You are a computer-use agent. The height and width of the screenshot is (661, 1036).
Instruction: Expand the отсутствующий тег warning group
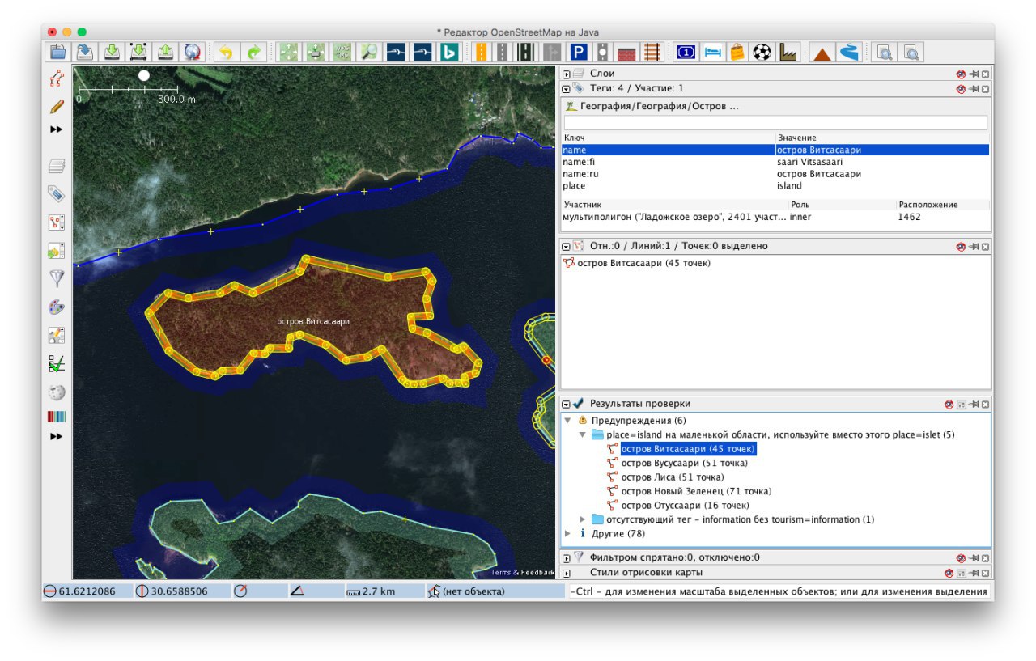pyautogui.click(x=583, y=519)
